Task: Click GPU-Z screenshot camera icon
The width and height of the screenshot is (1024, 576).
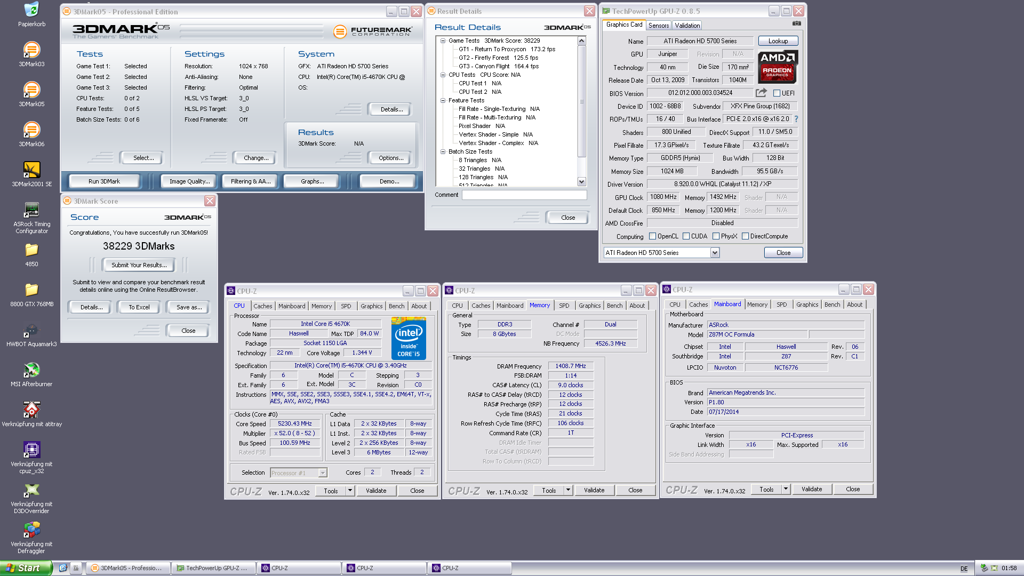Action: coord(796,23)
